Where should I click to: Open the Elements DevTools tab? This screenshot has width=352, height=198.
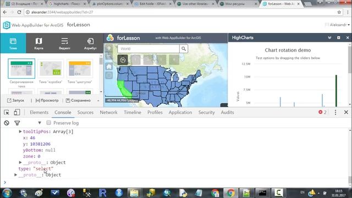(39, 112)
